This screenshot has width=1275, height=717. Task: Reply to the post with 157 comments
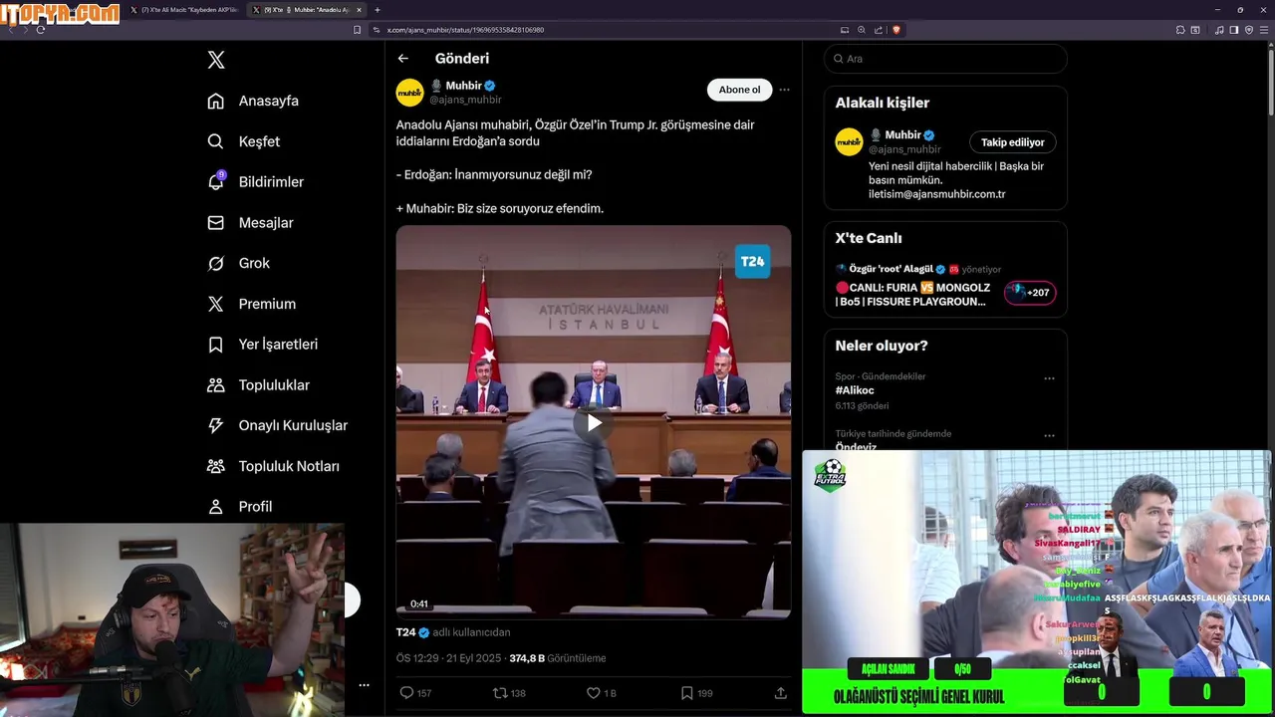tap(415, 693)
